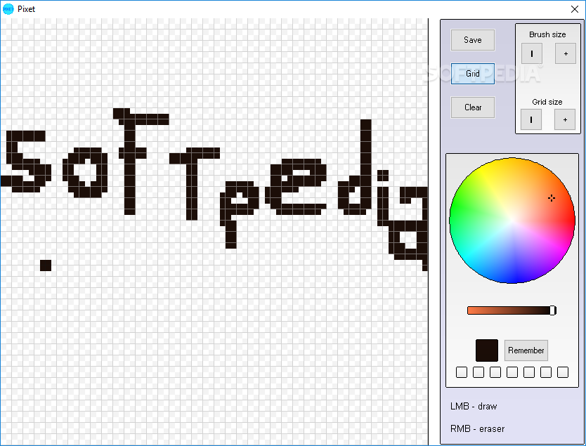Click the brightness slider handle
Image resolution: width=586 pixels, height=446 pixels.
[553, 310]
